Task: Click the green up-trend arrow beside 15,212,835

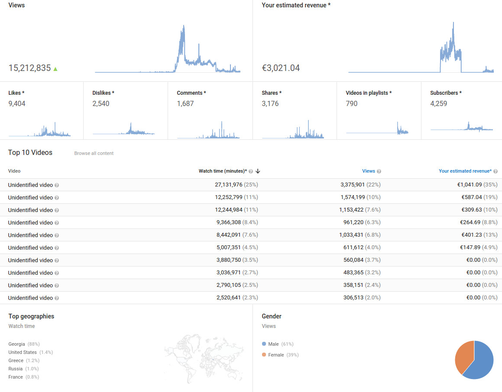Action: pyautogui.click(x=55, y=69)
